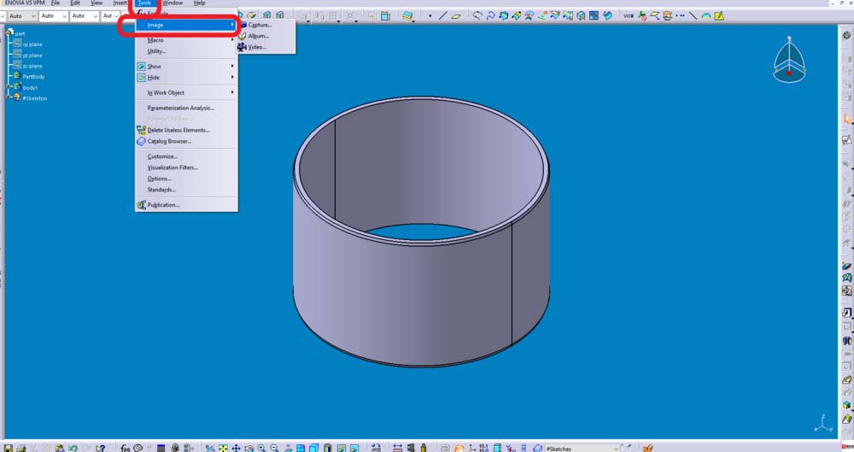The height and width of the screenshot is (452, 854).
Task: Click the Line tool in top toolbar
Action: point(443,15)
